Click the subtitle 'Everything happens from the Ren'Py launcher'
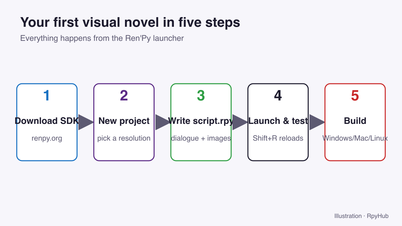The height and width of the screenshot is (226, 402). [102, 38]
